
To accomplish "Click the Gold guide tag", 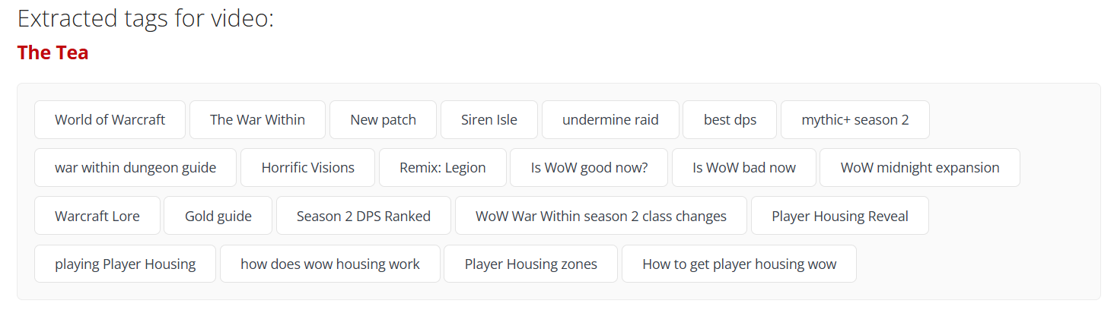I will pyautogui.click(x=218, y=216).
